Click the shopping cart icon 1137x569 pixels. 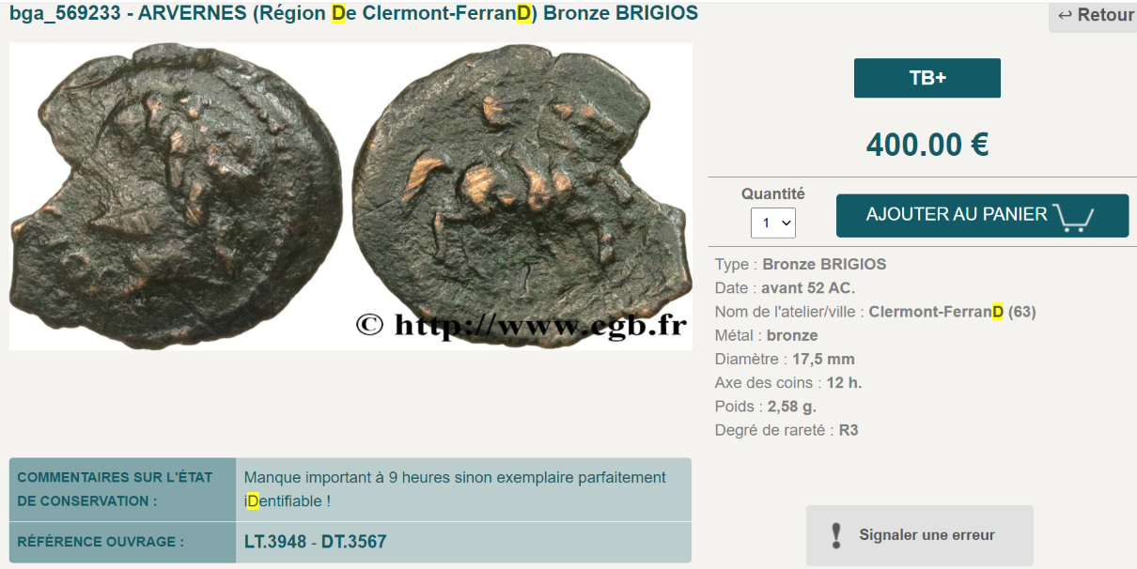(1073, 217)
